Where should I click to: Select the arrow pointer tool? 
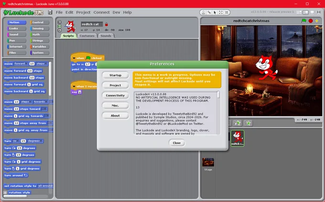(215, 12)
